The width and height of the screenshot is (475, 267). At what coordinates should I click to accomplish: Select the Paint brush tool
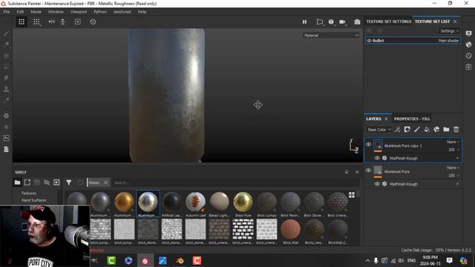tap(6, 33)
